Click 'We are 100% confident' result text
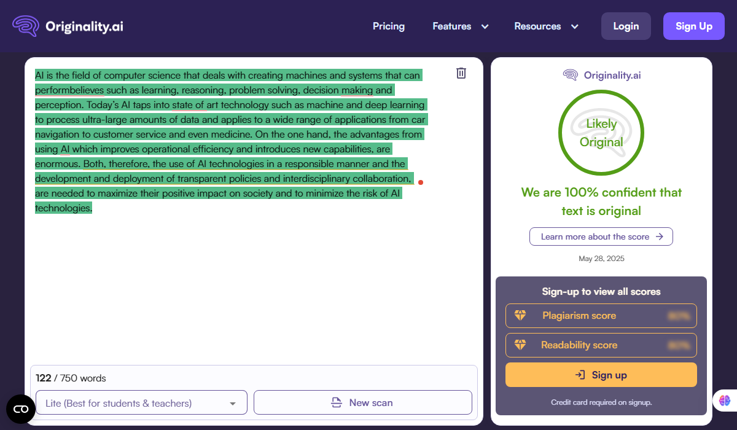737x430 pixels. (601, 201)
